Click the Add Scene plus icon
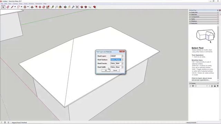Viewport: 221px width, 124px height. 193,86
